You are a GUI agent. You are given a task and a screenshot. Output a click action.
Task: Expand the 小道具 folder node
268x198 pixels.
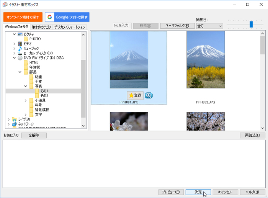point(26,100)
